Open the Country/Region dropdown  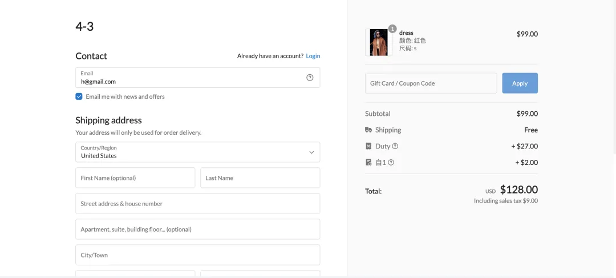[x=197, y=152]
